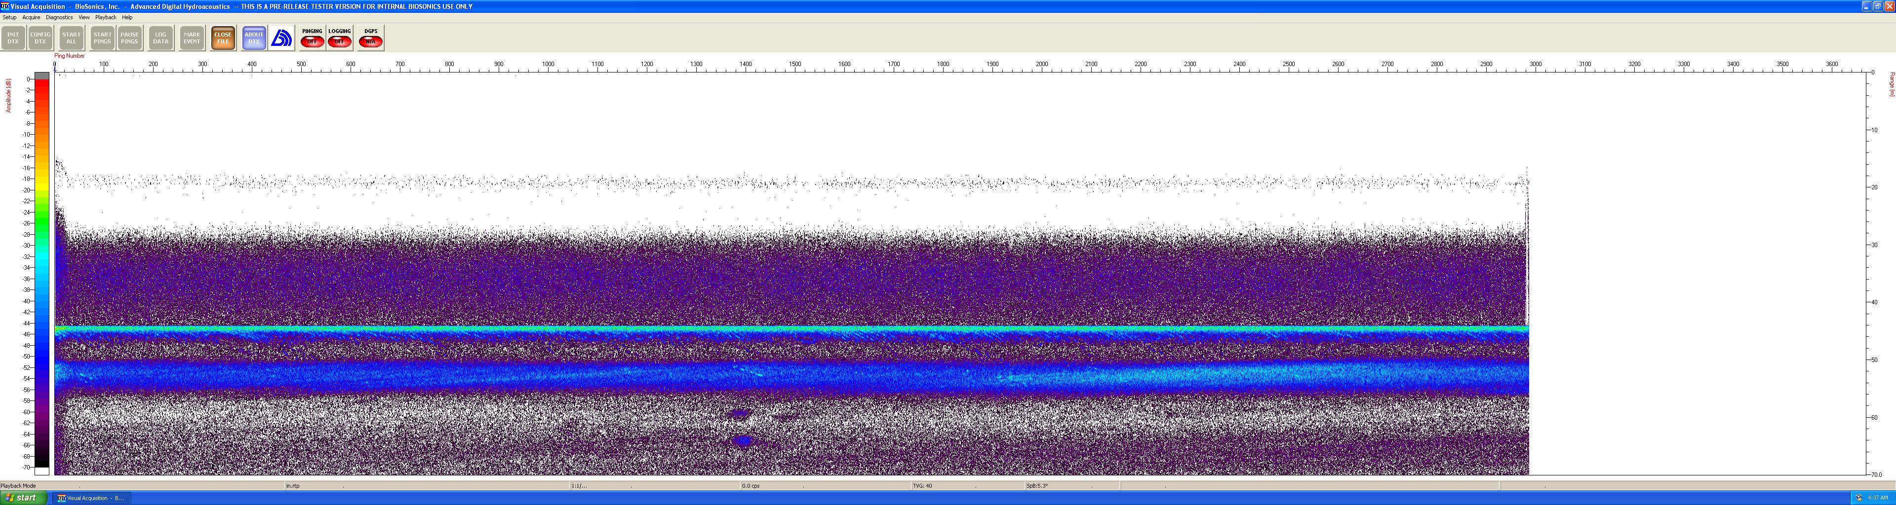1896x505 pixels.
Task: Click the LOG DATA toolbar button
Action: pyautogui.click(x=160, y=38)
